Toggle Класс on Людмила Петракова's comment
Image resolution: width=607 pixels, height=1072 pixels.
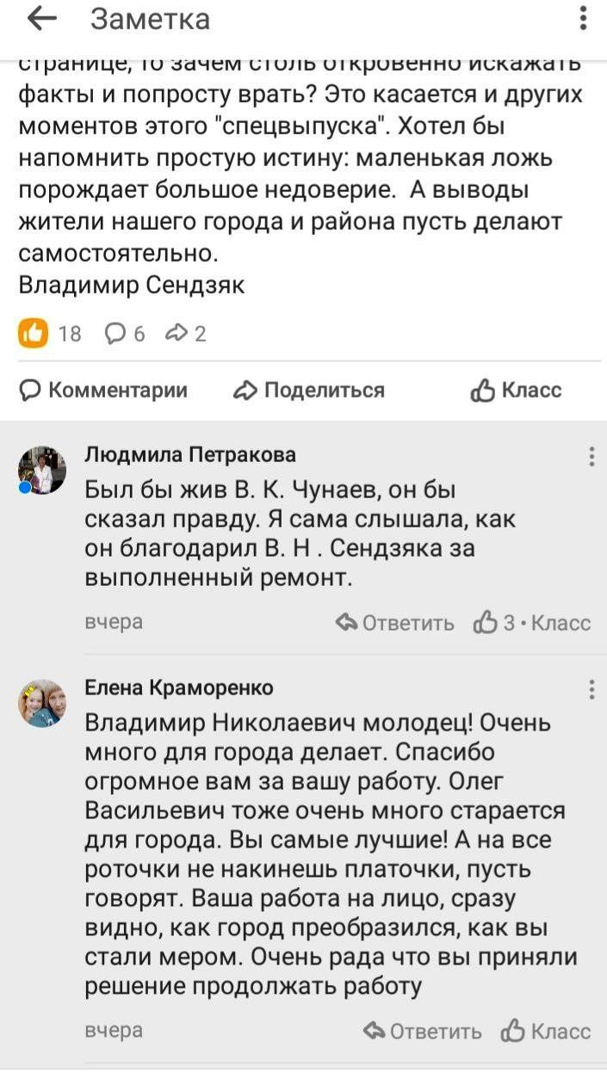click(532, 623)
